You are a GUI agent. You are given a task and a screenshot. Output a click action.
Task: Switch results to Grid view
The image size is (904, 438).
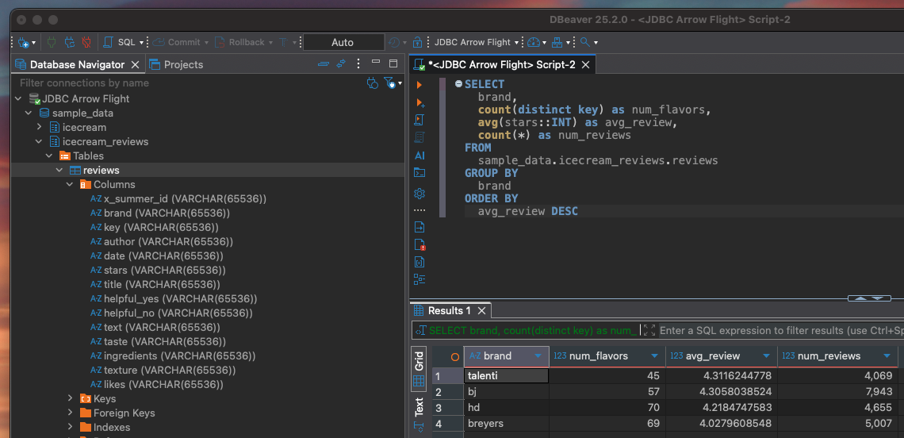(419, 369)
